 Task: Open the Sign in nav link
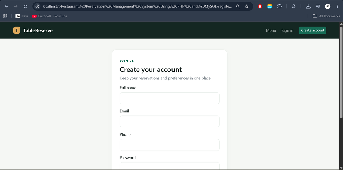tap(287, 30)
